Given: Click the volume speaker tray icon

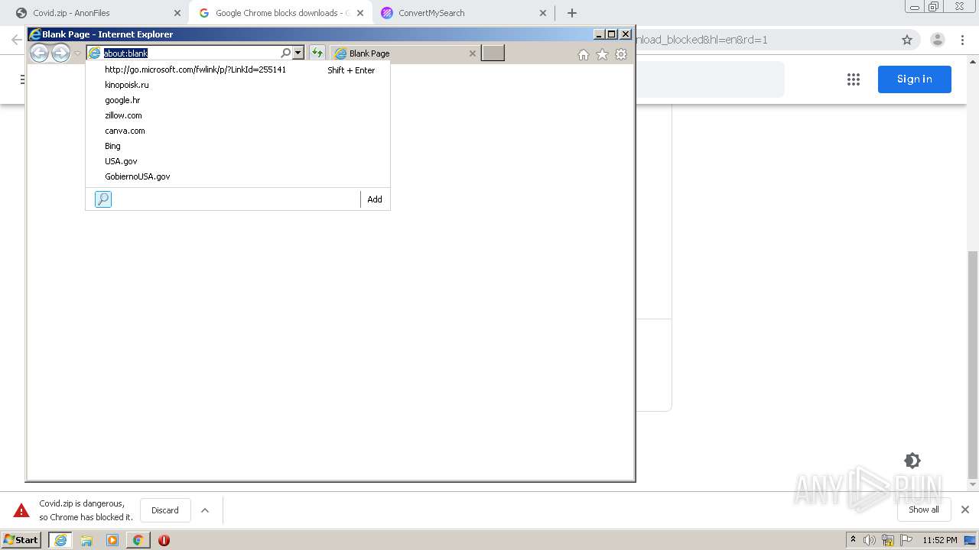Looking at the screenshot, I should (870, 540).
